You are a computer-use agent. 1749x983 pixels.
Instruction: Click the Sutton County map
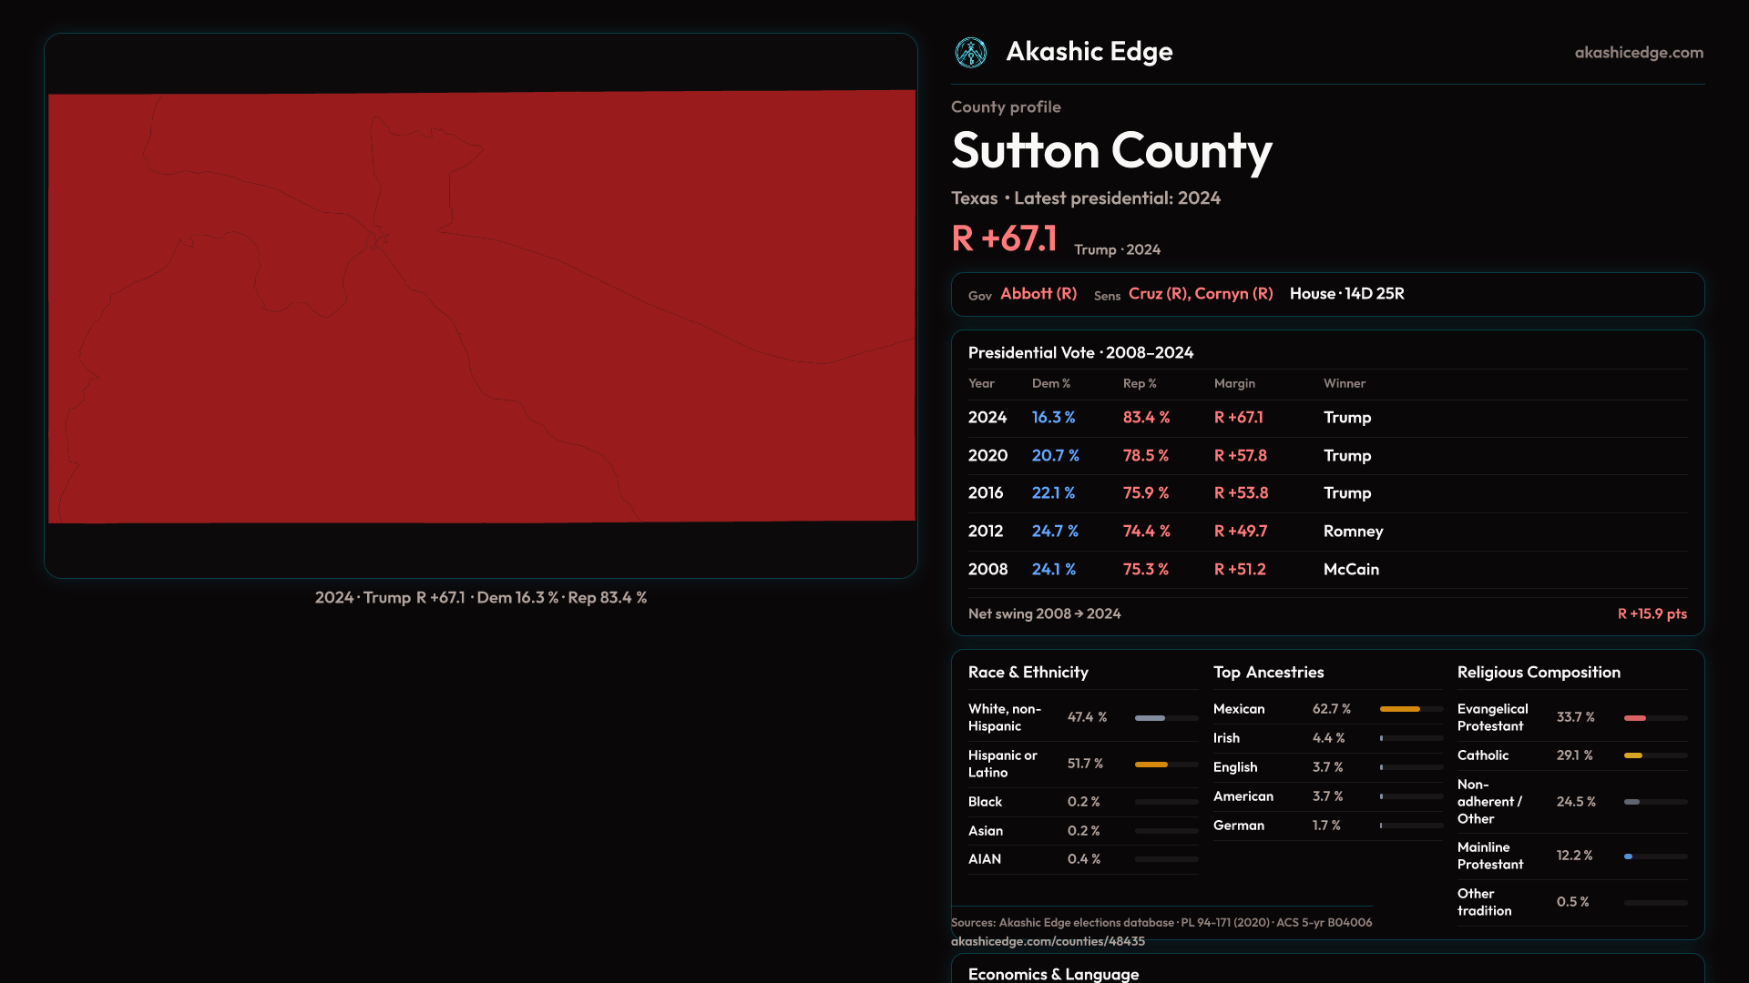[481, 307]
